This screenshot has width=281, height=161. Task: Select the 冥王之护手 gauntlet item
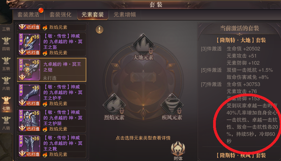(52, 95)
